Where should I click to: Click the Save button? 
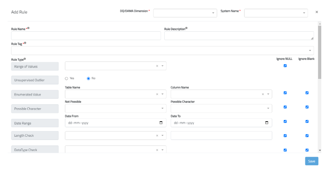(x=311, y=161)
